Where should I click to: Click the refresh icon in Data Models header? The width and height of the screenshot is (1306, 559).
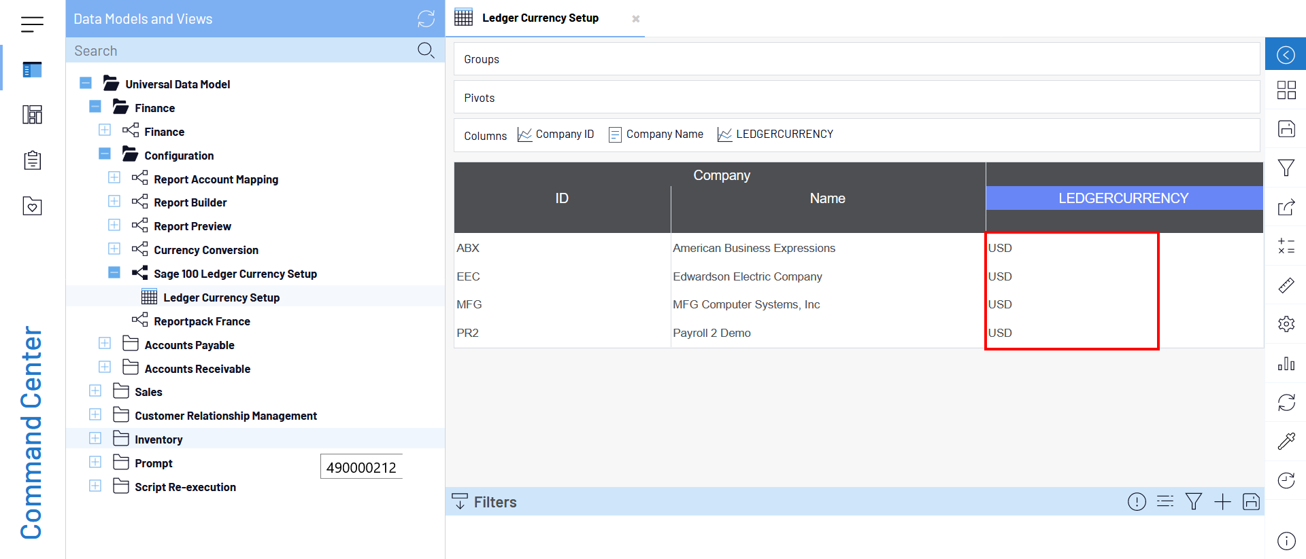click(x=426, y=18)
